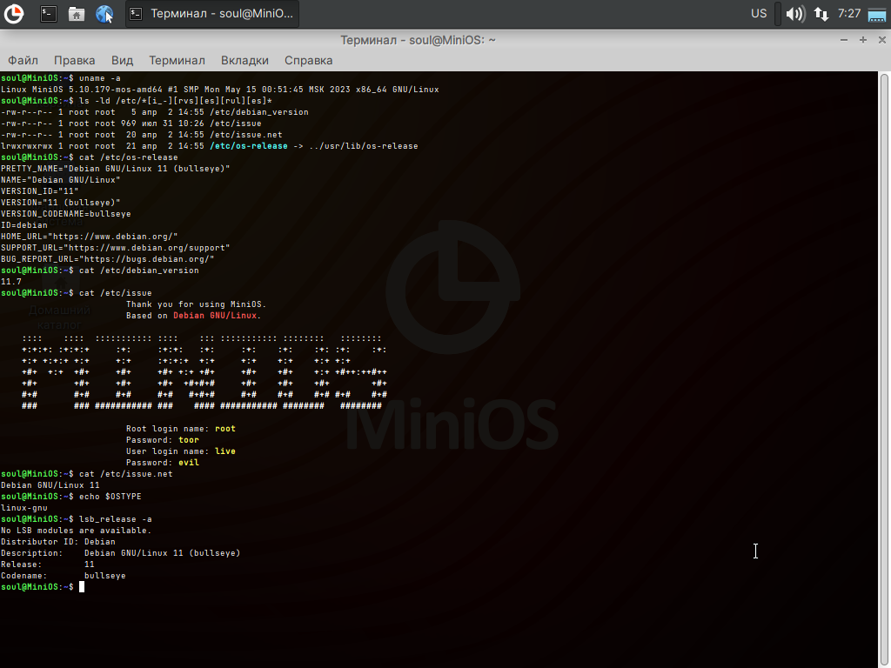
Task: Click the ID=debian line
Action: pos(24,225)
